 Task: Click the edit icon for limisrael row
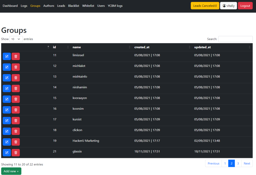click(x=7, y=56)
